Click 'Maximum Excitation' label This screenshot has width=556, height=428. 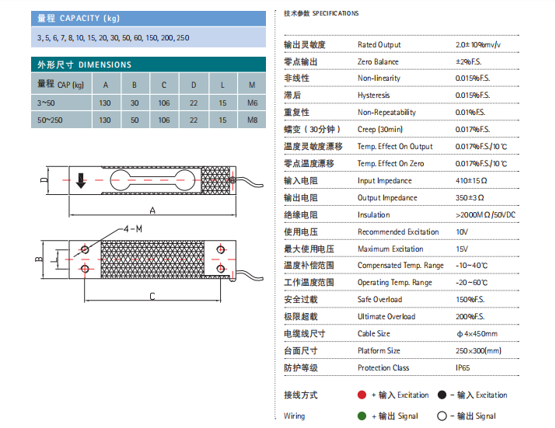coord(390,249)
